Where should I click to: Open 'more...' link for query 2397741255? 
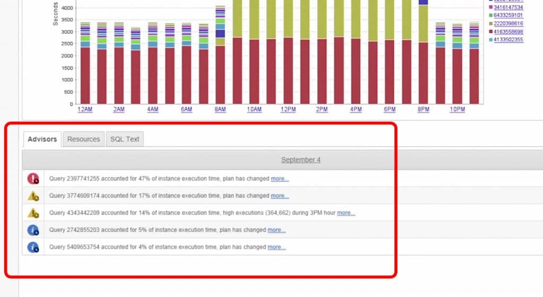(279, 179)
